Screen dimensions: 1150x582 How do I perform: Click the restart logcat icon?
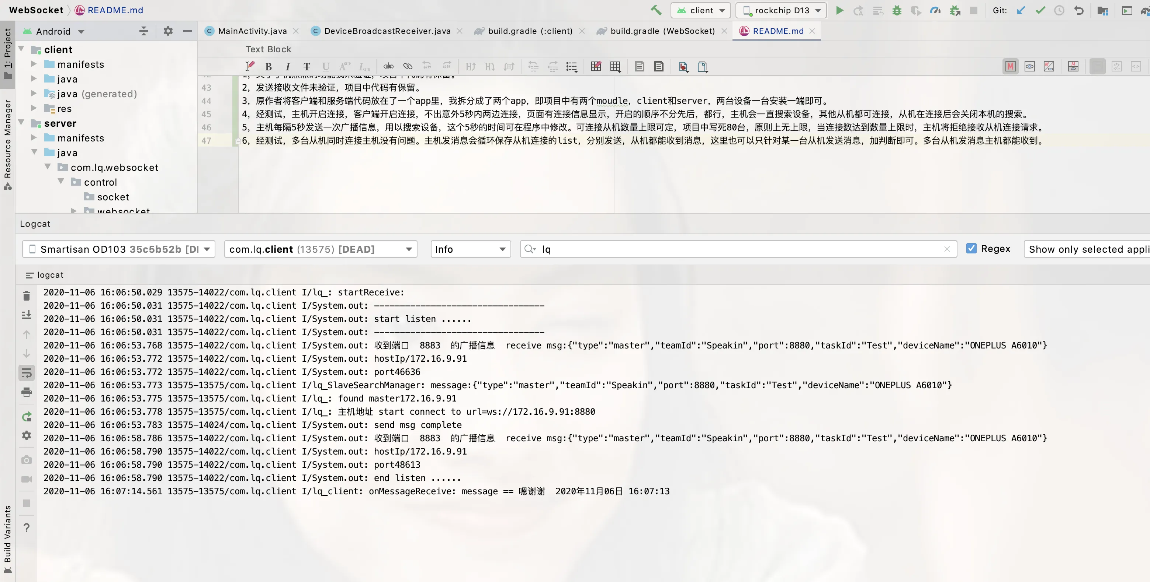click(26, 417)
